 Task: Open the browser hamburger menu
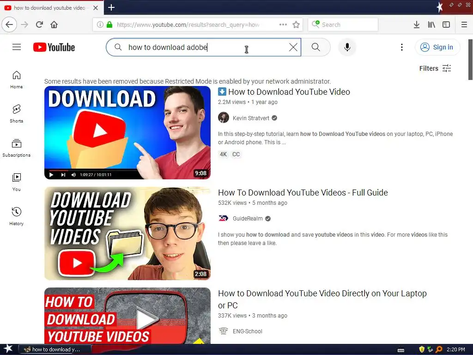[x=464, y=24]
